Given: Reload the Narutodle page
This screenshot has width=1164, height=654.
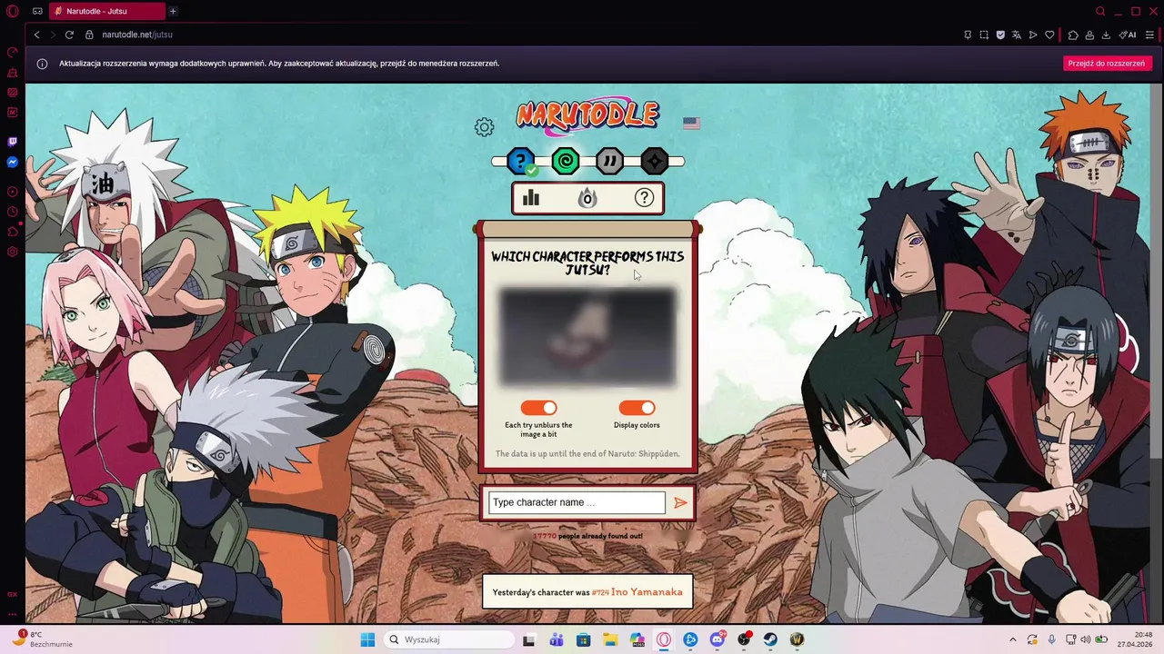Looking at the screenshot, I should (69, 35).
